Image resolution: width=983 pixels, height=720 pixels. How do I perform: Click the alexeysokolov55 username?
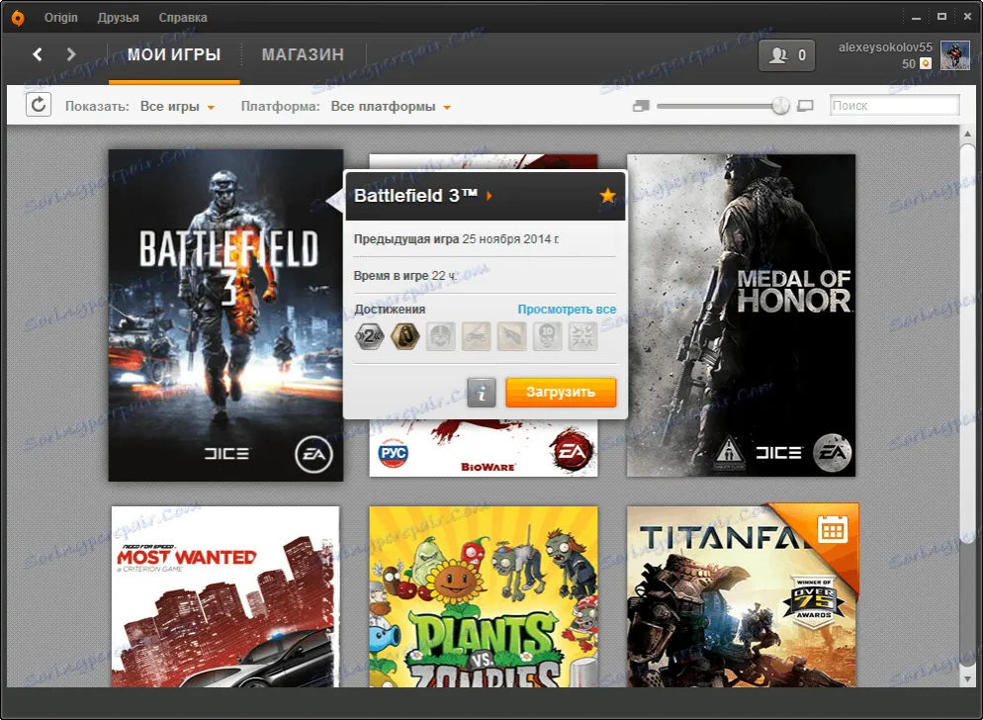885,47
